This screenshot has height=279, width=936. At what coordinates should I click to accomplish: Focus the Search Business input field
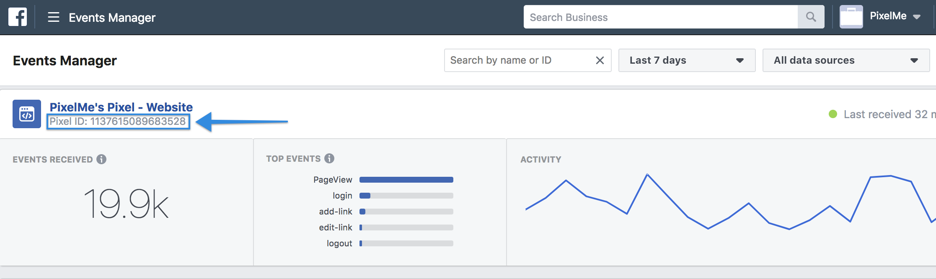[660, 17]
